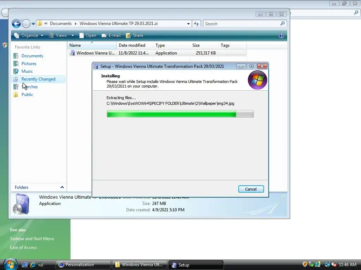Click the network tray icon
The image size is (361, 270).
327,264
